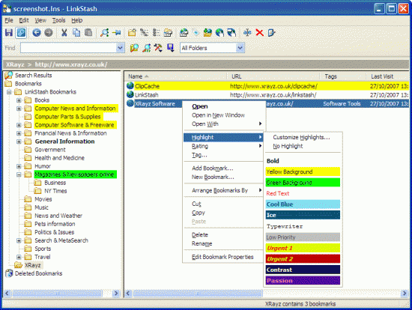Select Customize Highlights... in submenu
The image size is (412, 310).
[x=301, y=137]
